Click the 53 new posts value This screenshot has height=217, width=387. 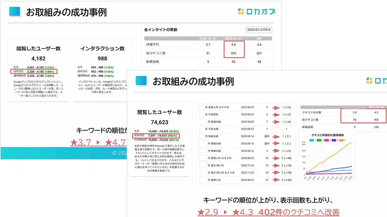click(x=234, y=61)
